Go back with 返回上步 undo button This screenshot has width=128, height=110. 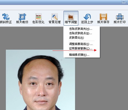click(x=87, y=18)
